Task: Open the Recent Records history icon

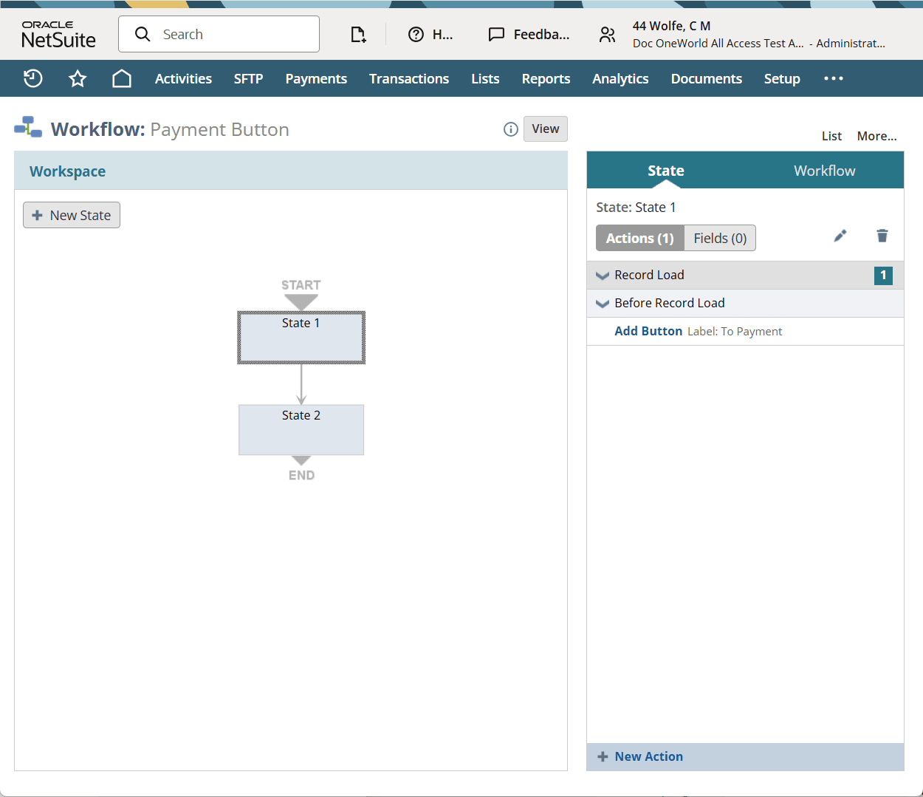Action: tap(33, 78)
